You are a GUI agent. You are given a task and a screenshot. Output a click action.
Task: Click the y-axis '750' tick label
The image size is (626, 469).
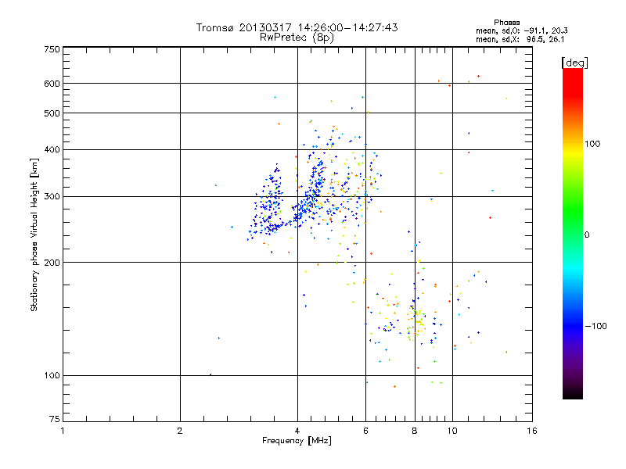pos(52,49)
